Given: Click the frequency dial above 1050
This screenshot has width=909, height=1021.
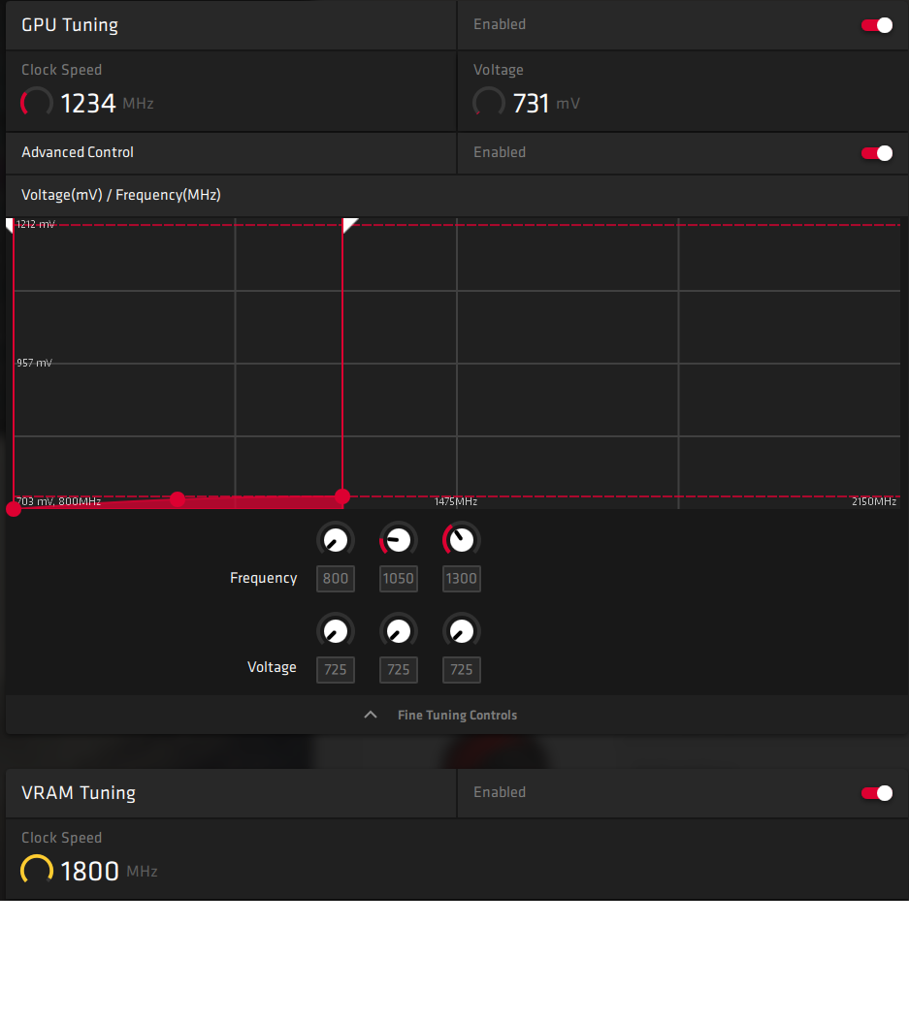Looking at the screenshot, I should pyautogui.click(x=399, y=540).
